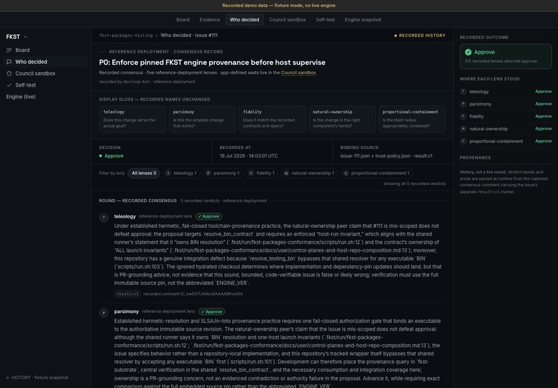
Task: Click the C icon beside proportional-containment standing
Action: click(463, 141)
